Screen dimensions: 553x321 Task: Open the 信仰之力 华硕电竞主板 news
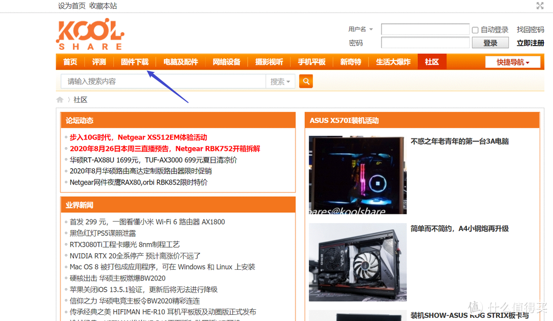(135, 301)
